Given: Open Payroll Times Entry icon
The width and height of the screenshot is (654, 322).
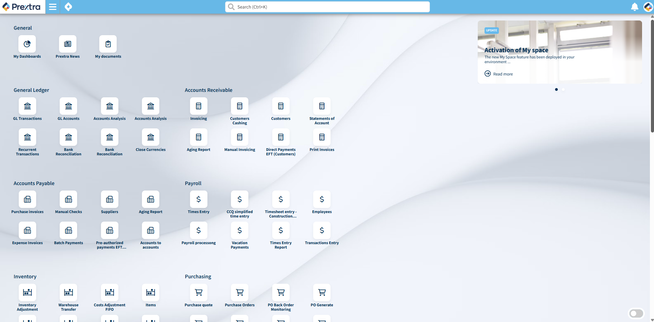Looking at the screenshot, I should point(199,199).
